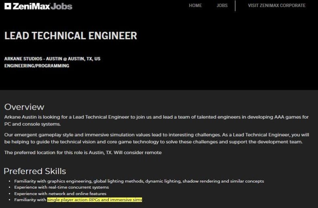Select the real-time concurrent systems bullet

click(61, 187)
